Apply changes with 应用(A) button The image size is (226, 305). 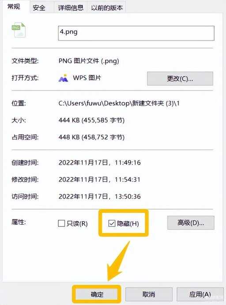pyautogui.click(x=200, y=294)
